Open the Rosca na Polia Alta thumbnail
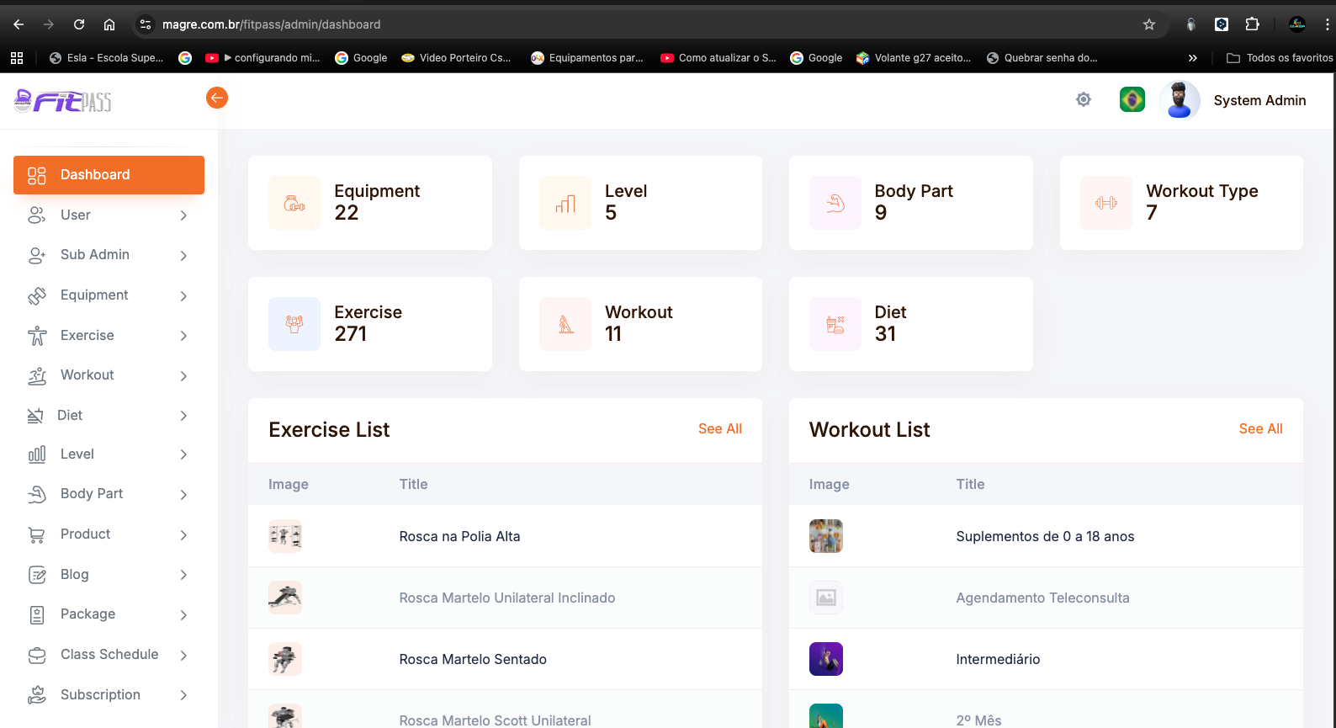The image size is (1336, 728). pos(285,536)
